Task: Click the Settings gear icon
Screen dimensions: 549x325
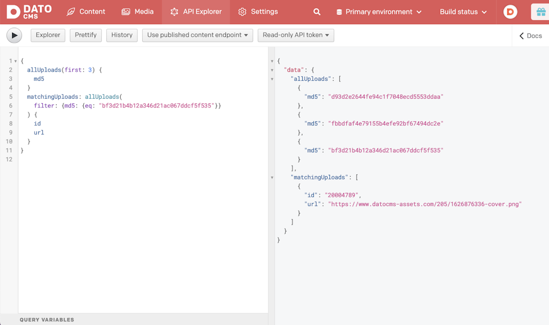Action: click(x=242, y=12)
